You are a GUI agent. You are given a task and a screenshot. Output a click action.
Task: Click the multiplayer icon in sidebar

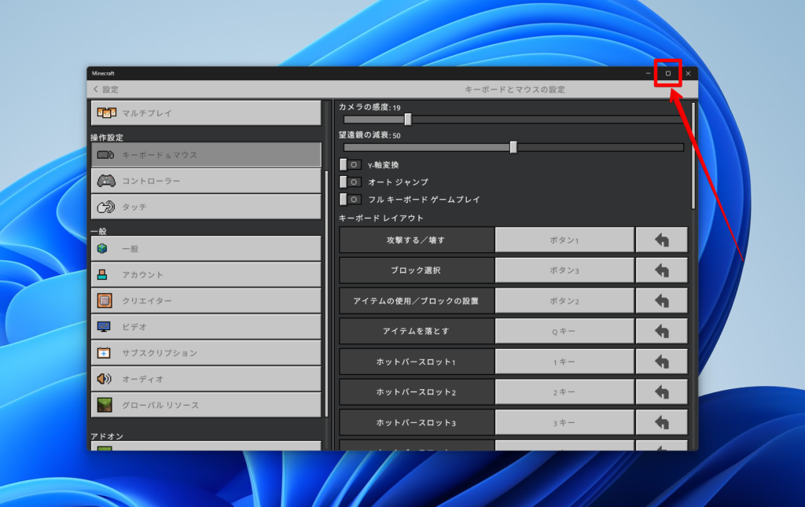106,113
